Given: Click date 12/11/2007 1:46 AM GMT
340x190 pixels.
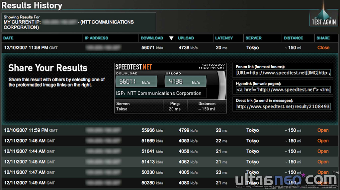Looking at the screenshot, I should [x=30, y=141].
